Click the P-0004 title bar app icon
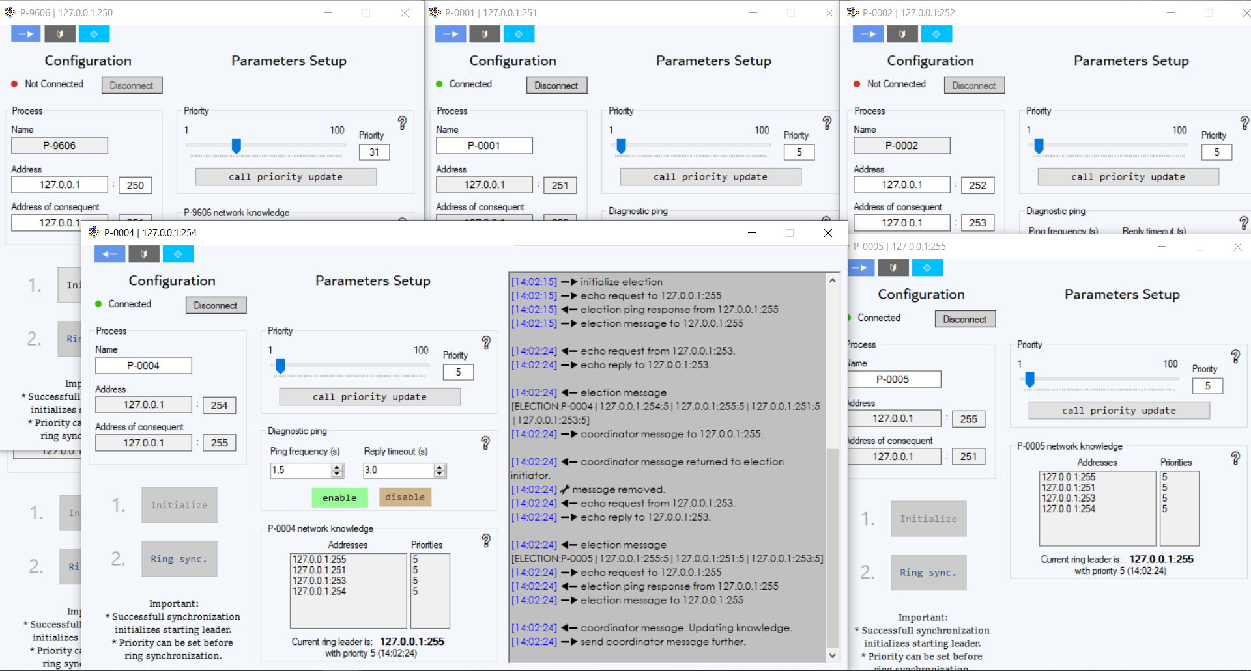The width and height of the screenshot is (1251, 671). point(94,232)
